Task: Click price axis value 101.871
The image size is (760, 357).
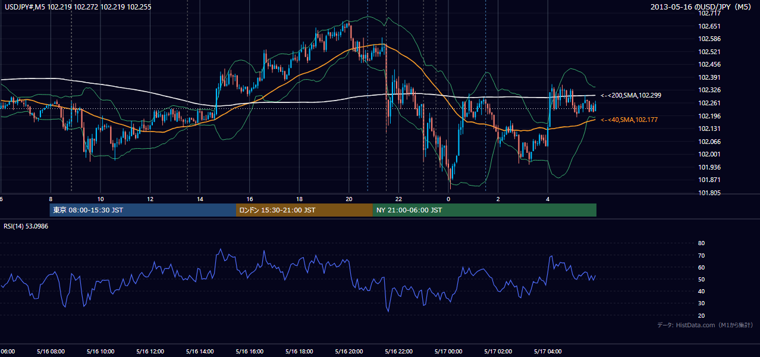Action: (x=709, y=180)
